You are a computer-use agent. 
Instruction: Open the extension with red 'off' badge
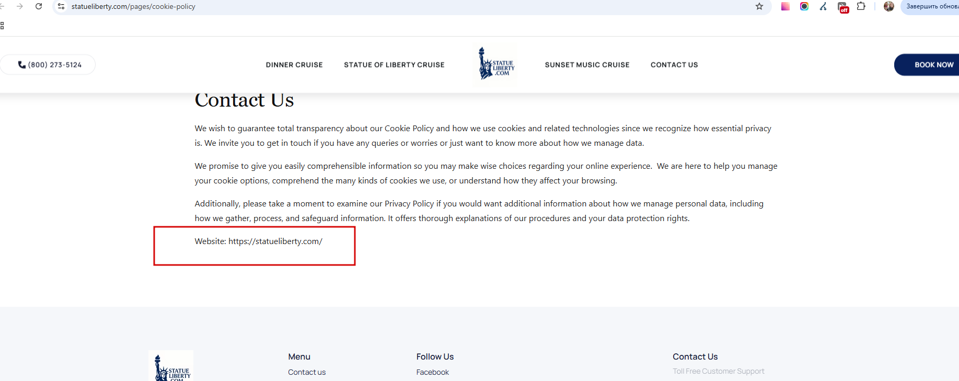click(x=843, y=7)
